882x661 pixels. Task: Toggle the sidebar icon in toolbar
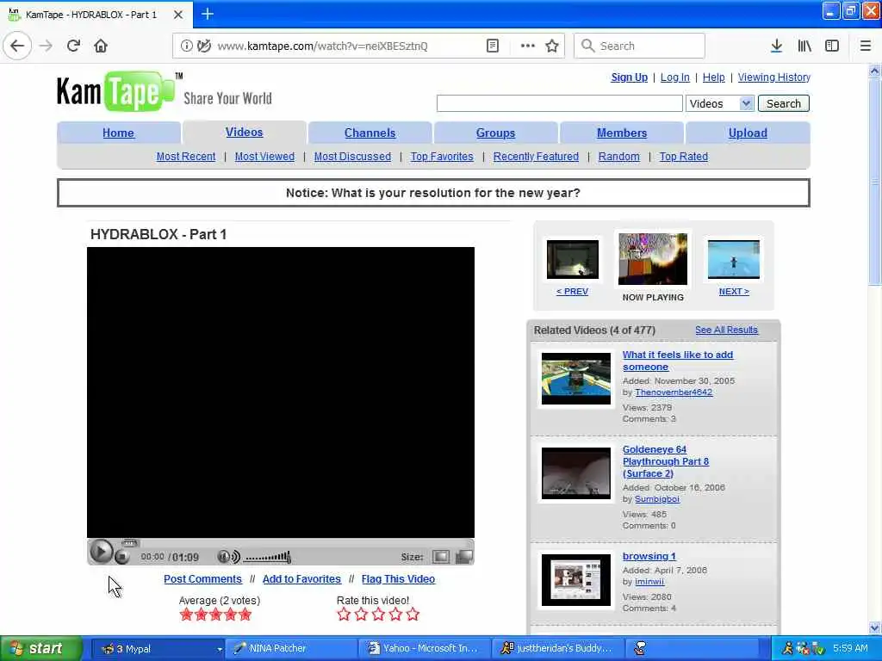tap(832, 46)
